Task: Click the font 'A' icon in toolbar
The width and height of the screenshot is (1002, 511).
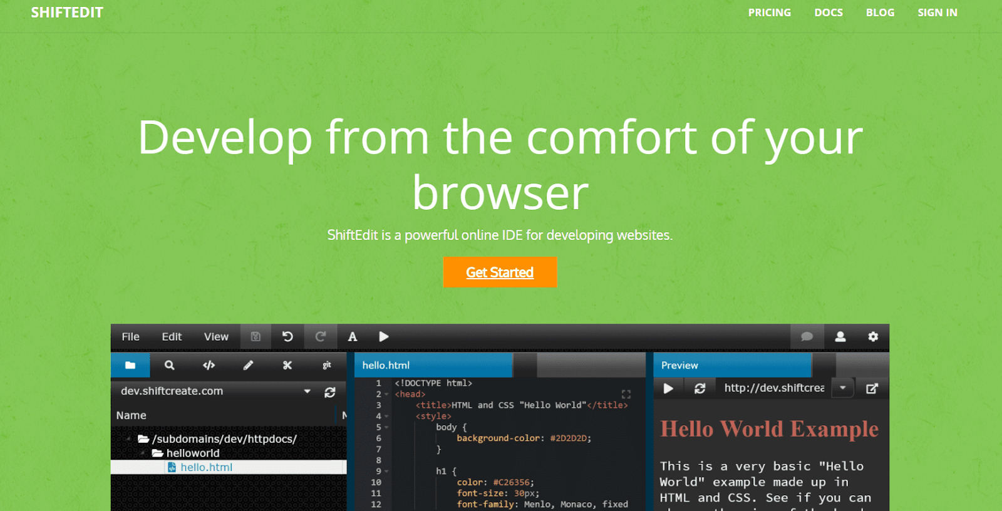Action: point(353,337)
